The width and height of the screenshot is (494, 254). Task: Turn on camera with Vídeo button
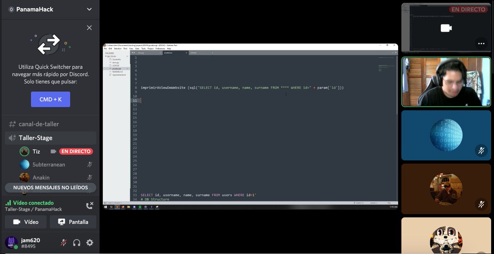click(x=26, y=222)
